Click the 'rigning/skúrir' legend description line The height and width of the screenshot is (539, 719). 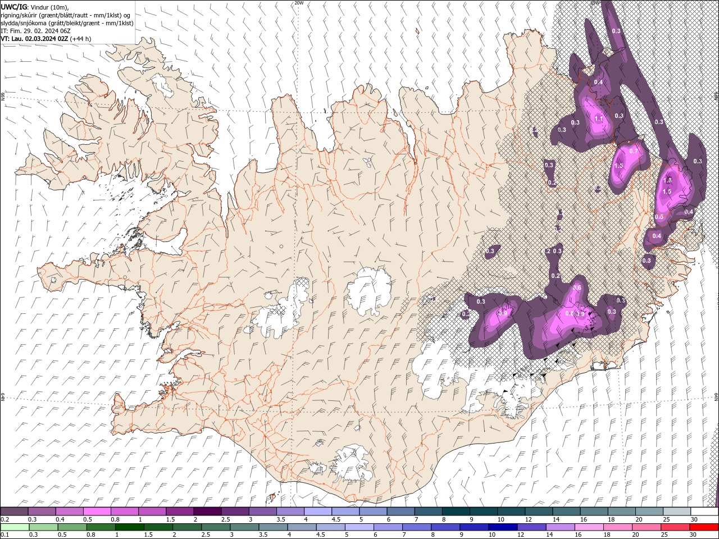[66, 15]
